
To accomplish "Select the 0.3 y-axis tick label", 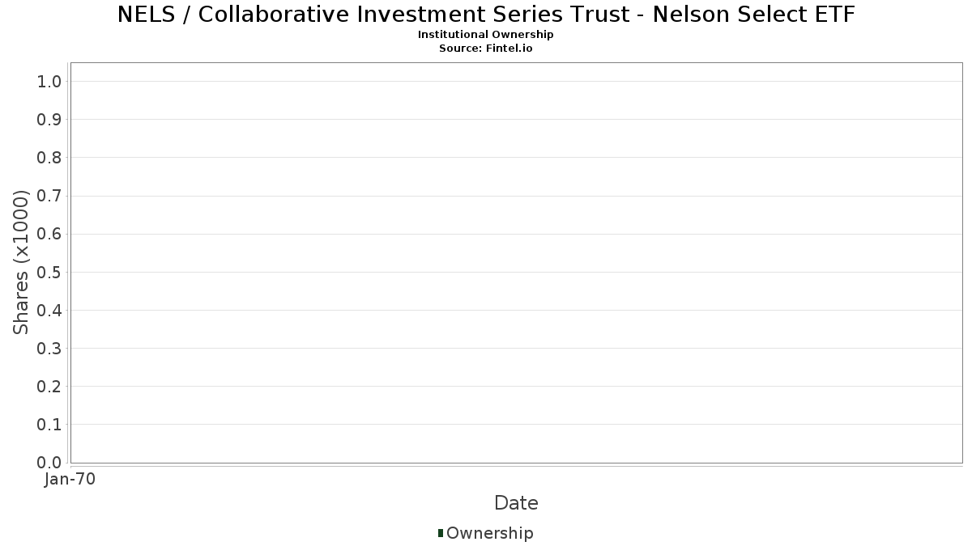I will pos(49,349).
